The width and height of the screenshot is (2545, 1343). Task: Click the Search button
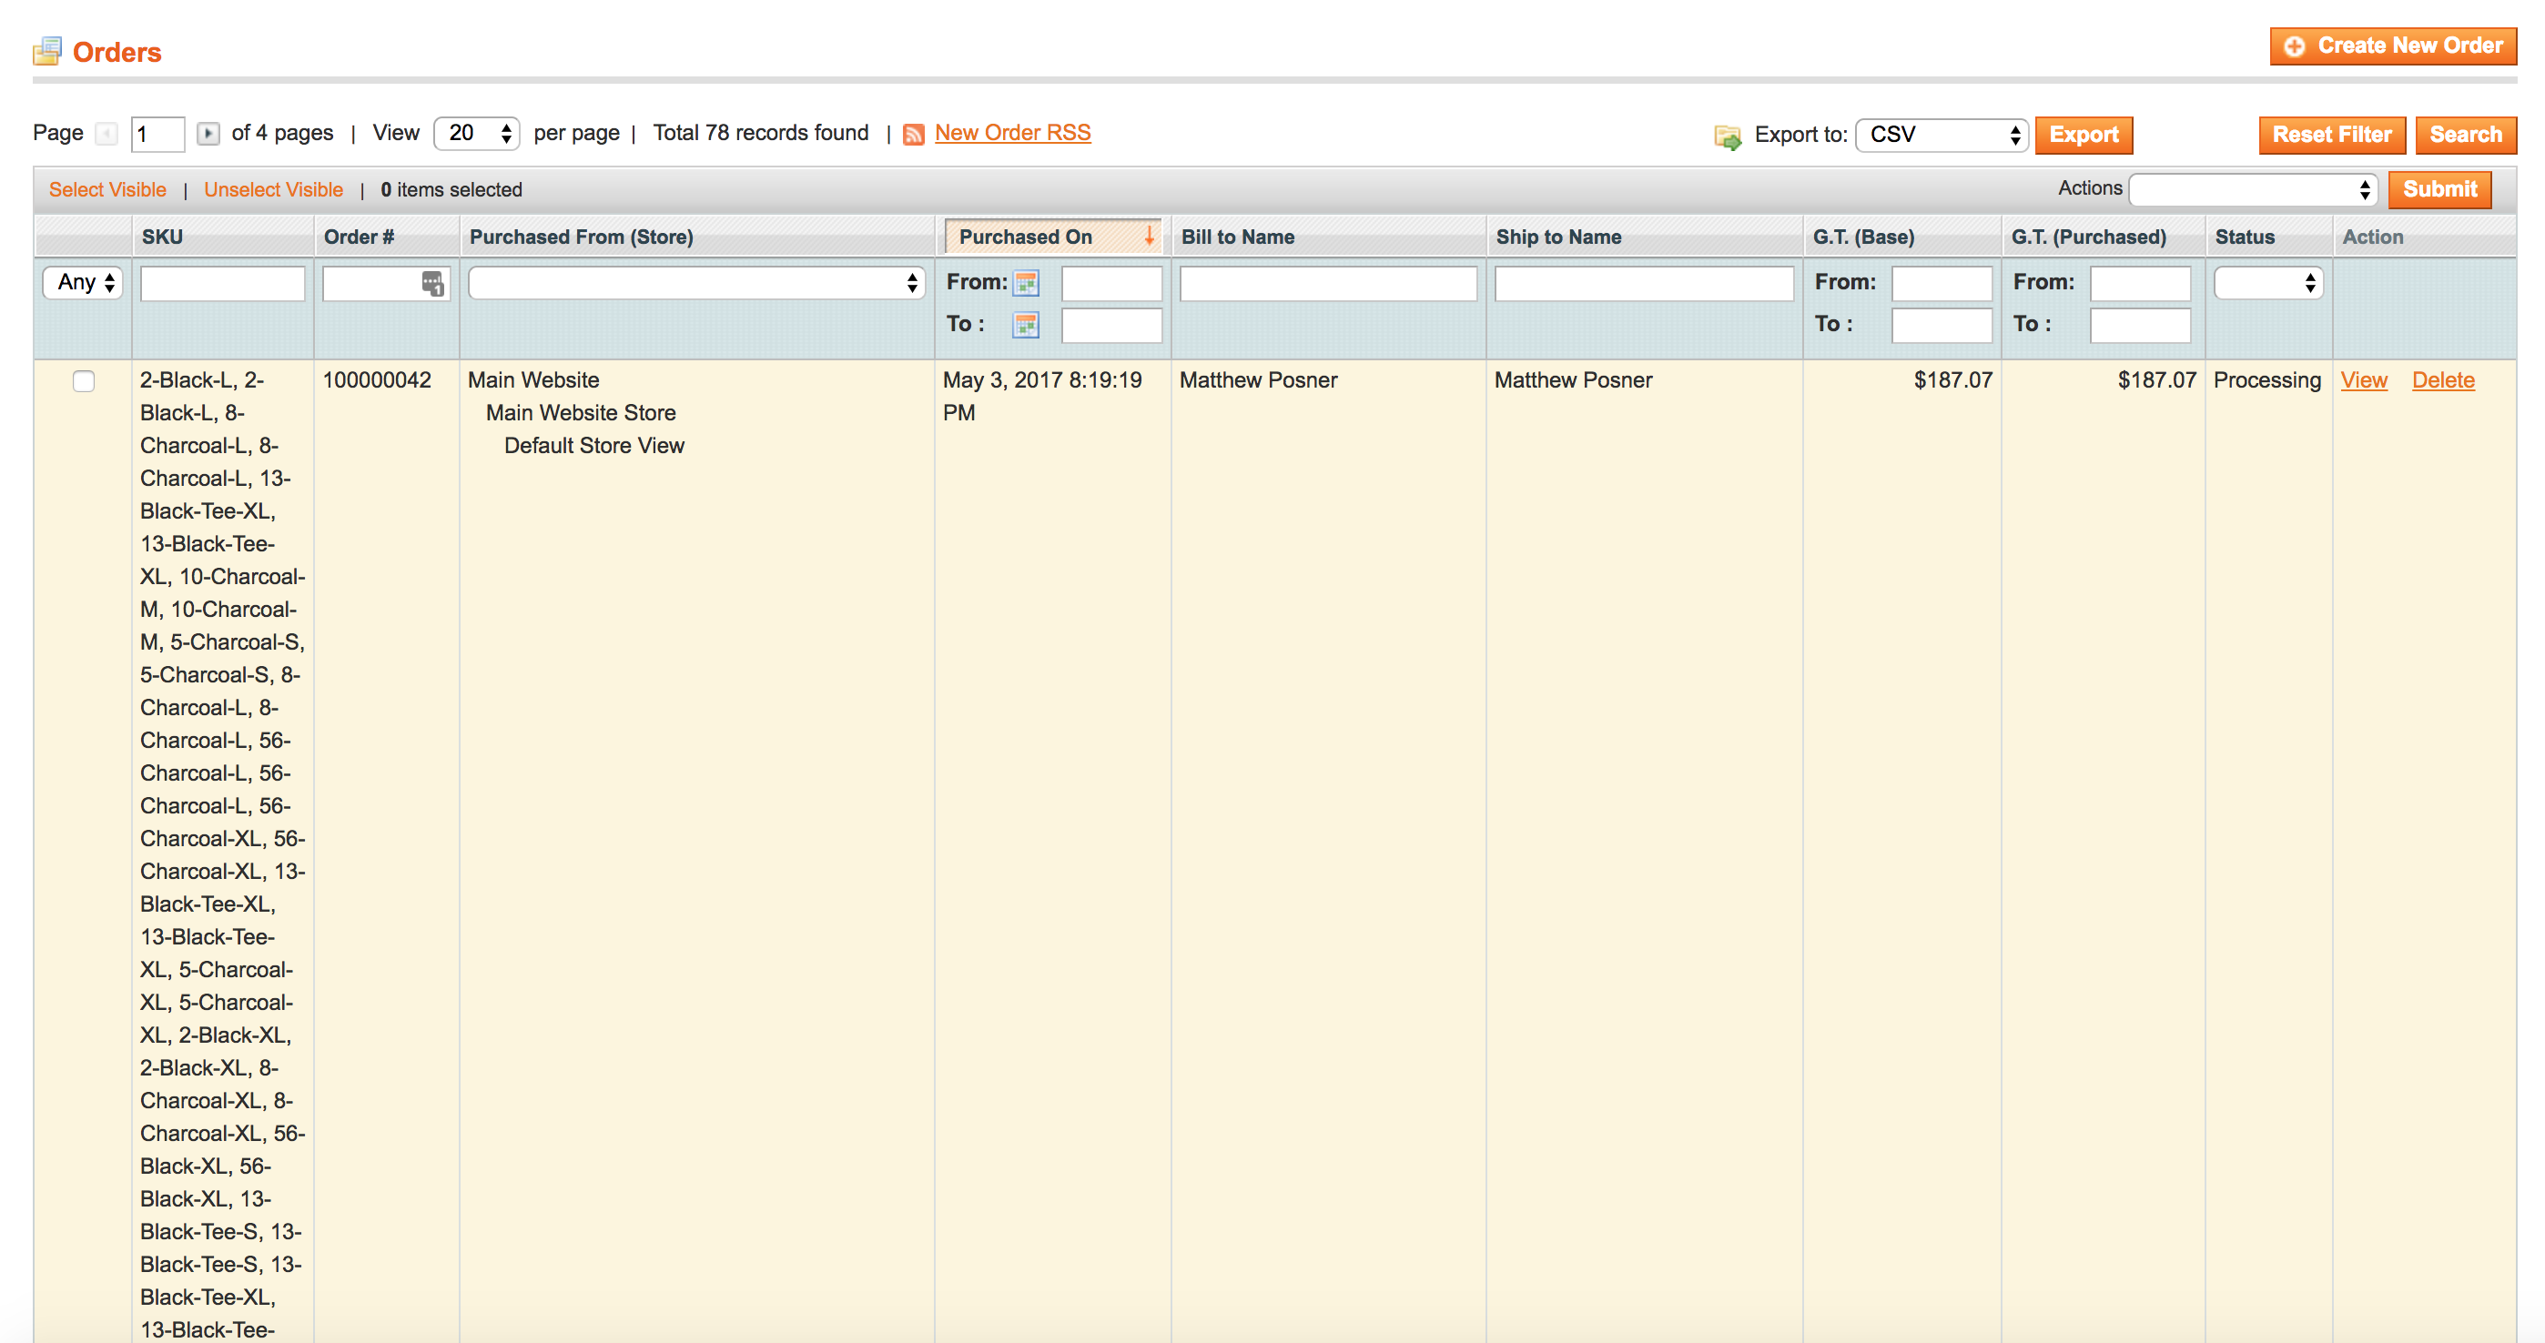[x=2461, y=131]
